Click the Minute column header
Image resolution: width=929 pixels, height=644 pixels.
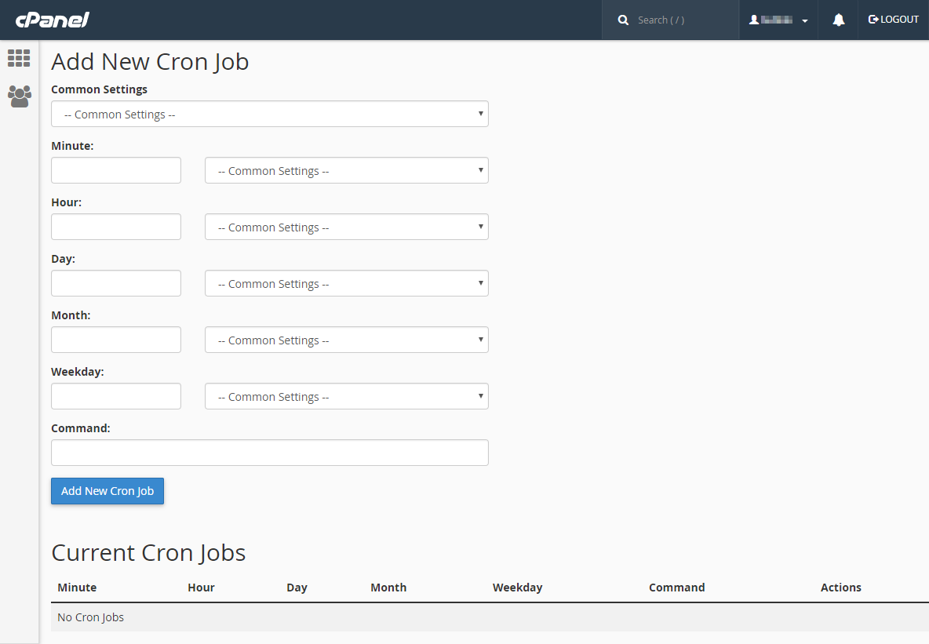77,588
